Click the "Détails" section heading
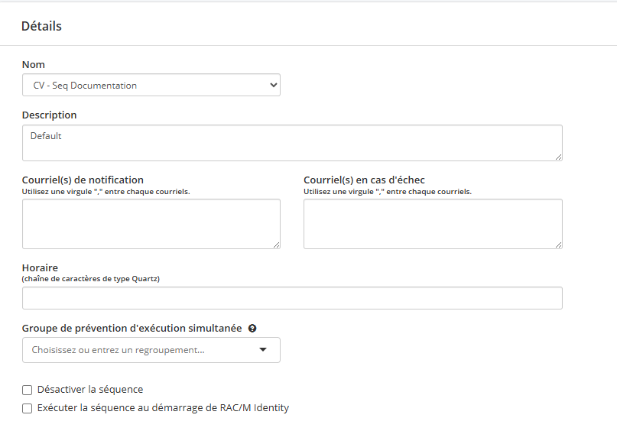The image size is (617, 444). pyautogui.click(x=42, y=25)
